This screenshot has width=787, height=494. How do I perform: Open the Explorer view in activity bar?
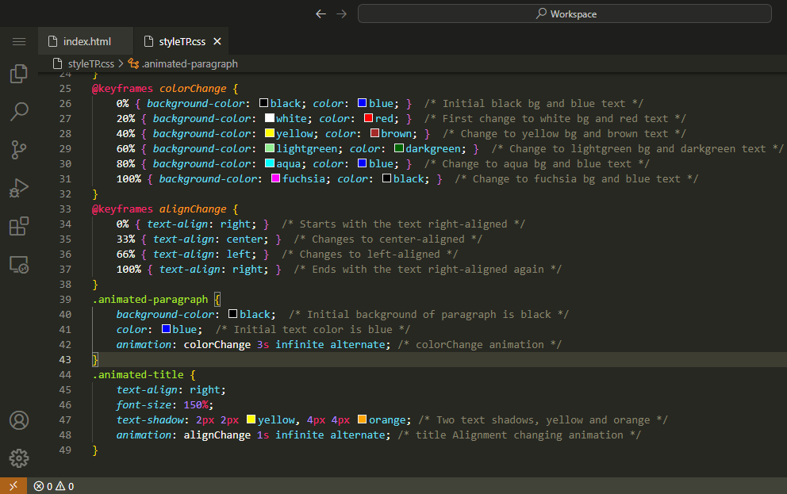pos(19,74)
